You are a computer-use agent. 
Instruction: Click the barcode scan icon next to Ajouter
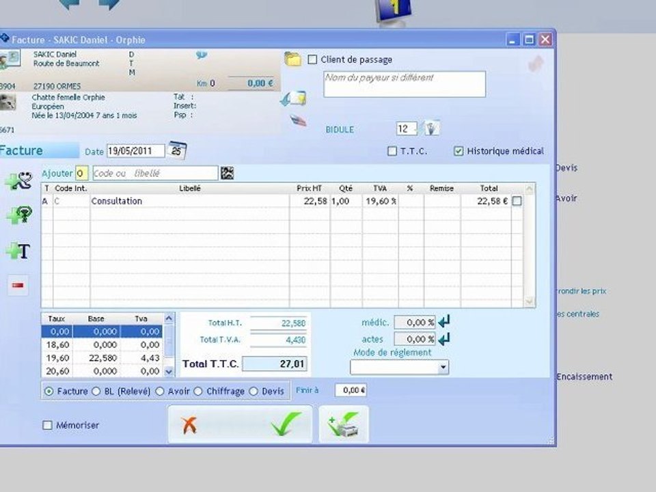[x=227, y=173]
